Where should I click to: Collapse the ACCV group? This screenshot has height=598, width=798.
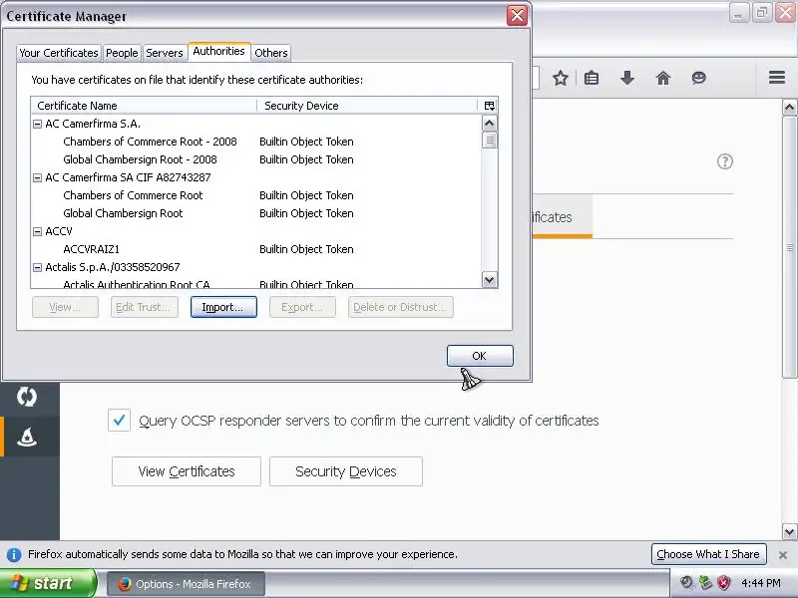(x=37, y=232)
